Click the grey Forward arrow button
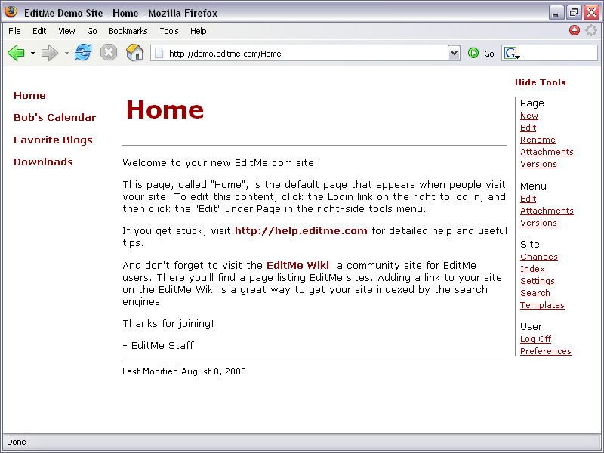This screenshot has width=604, height=453. (x=50, y=53)
